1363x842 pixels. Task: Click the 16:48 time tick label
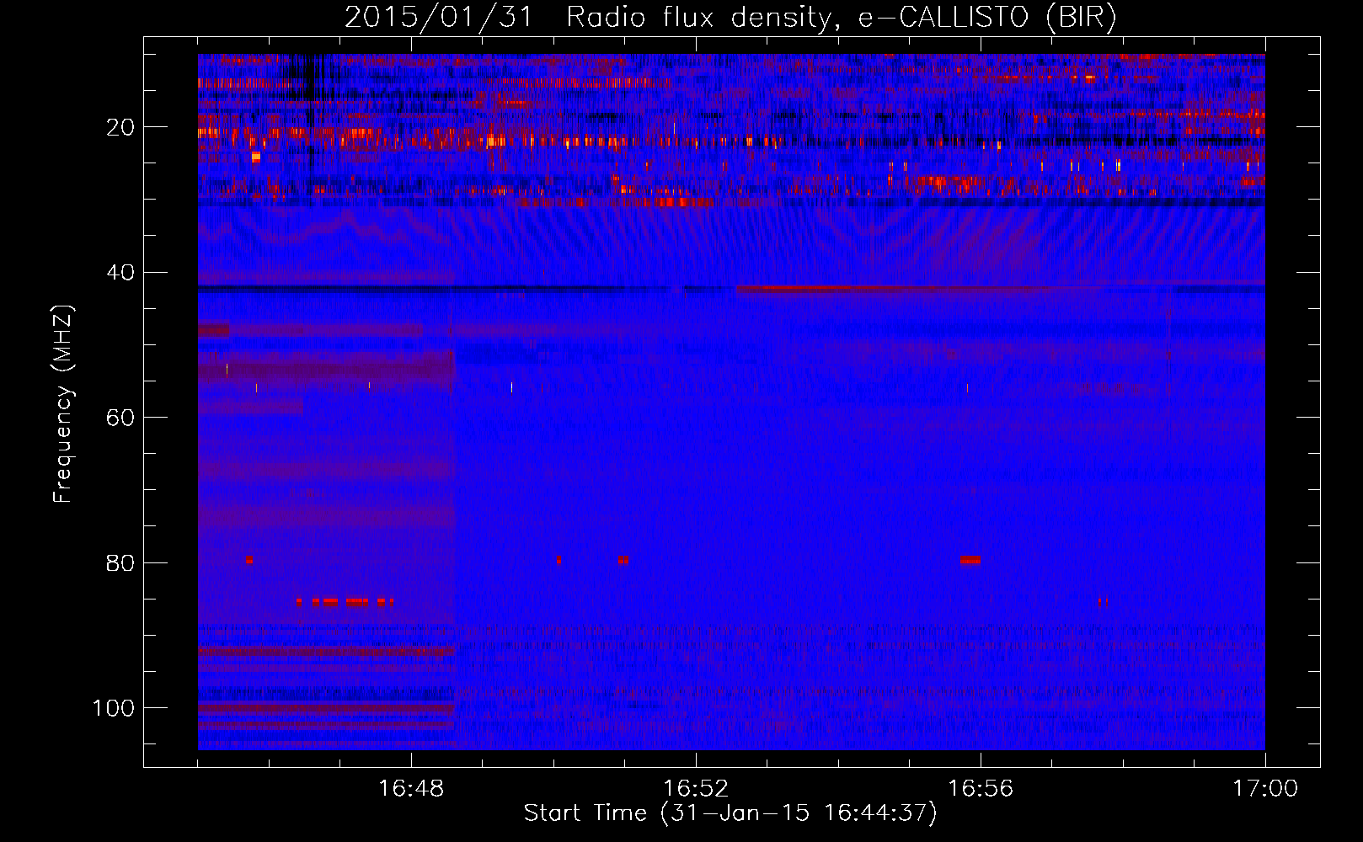(x=411, y=788)
